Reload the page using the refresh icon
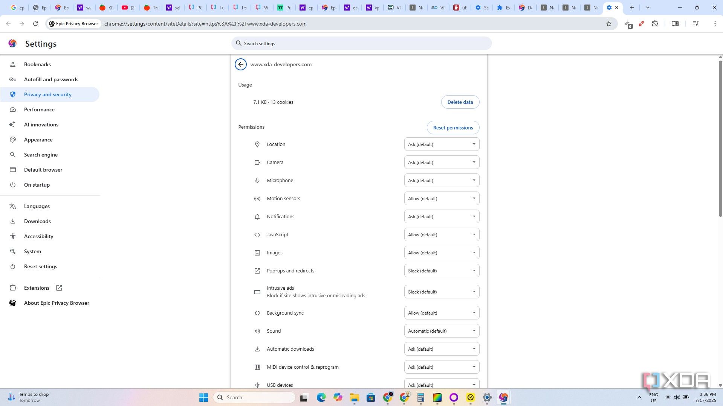Screen dimensions: 723x406 tap(35, 24)
